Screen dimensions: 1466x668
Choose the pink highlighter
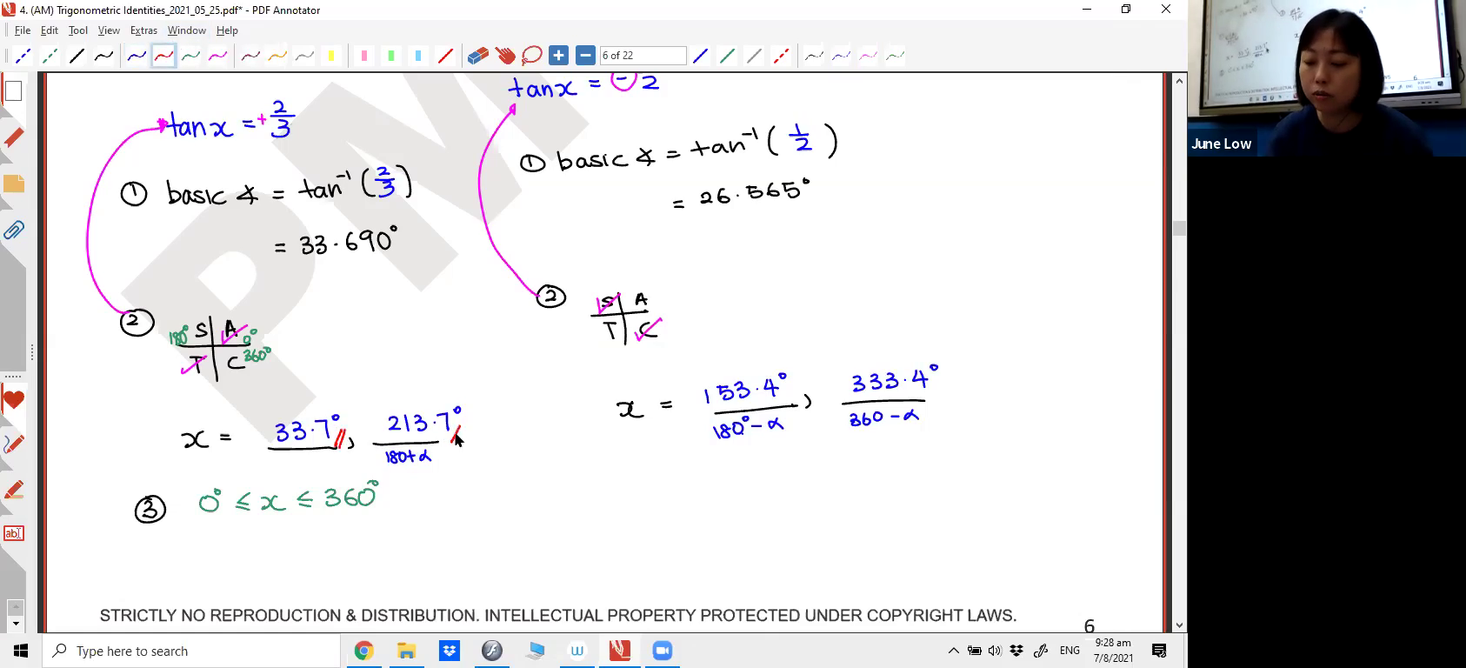364,56
